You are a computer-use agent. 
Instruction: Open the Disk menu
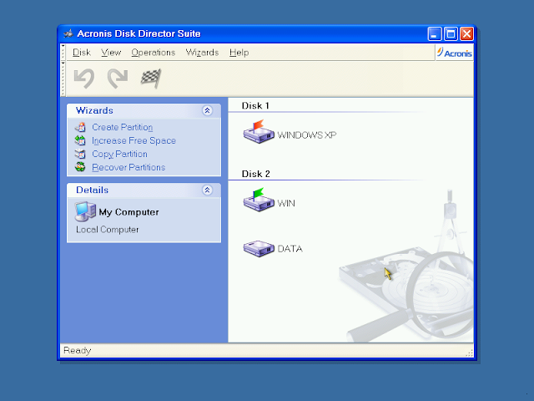tap(82, 53)
